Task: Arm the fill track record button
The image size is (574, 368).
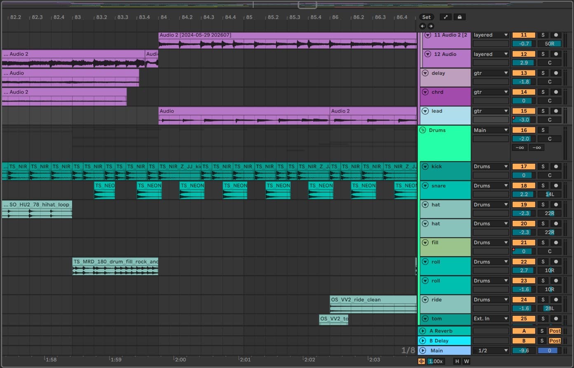Action: pos(556,242)
